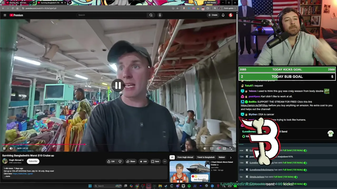Start voice search with the microphone

(x=160, y=15)
